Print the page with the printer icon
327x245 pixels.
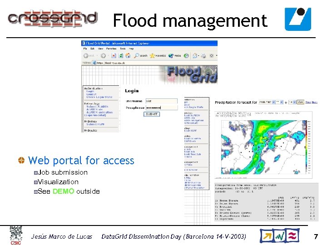pos(203,56)
